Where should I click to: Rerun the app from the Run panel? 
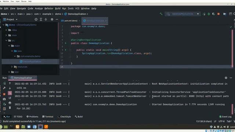click(4, 83)
